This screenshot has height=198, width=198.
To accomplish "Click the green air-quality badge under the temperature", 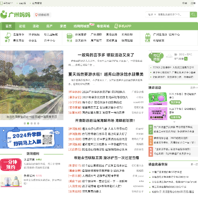I will [x=186, y=59].
